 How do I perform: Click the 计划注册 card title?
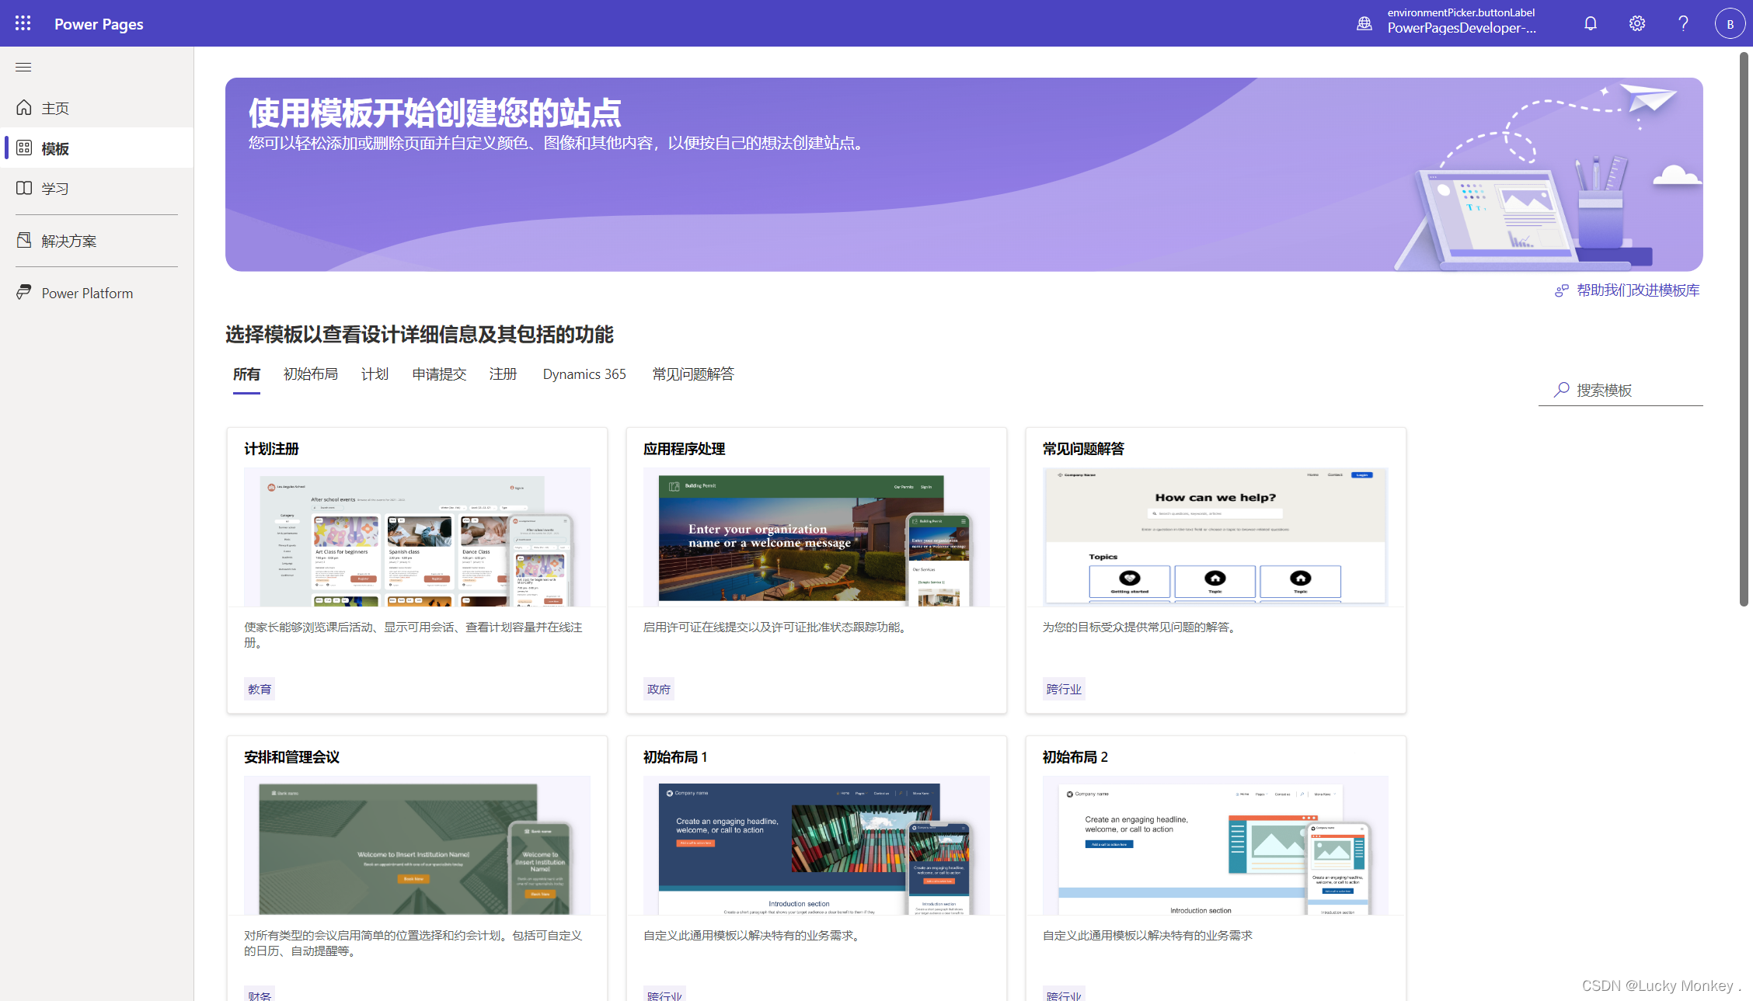271,449
